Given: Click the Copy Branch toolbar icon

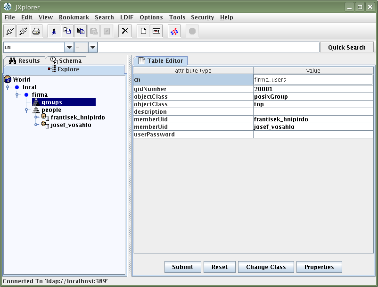Looking at the screenshot, I should 67,31.
